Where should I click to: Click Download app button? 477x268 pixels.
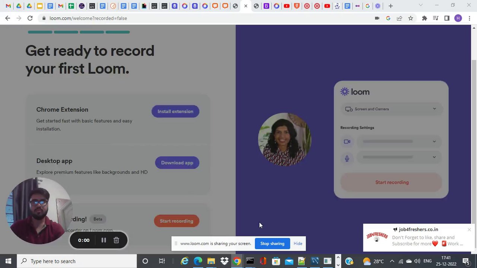point(177,163)
